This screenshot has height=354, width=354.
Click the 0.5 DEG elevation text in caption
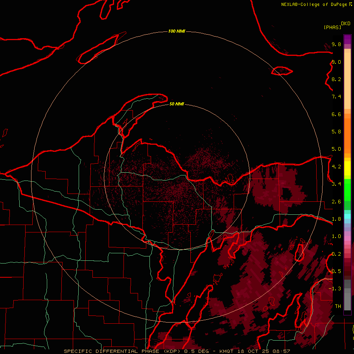(x=197, y=351)
